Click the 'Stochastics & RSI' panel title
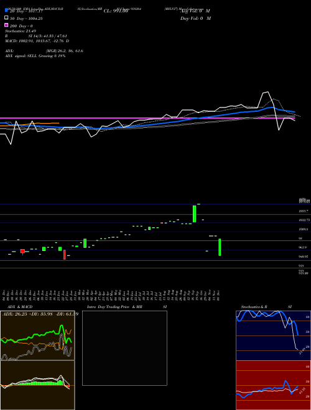This screenshot has width=311, height=410. tap(266, 307)
